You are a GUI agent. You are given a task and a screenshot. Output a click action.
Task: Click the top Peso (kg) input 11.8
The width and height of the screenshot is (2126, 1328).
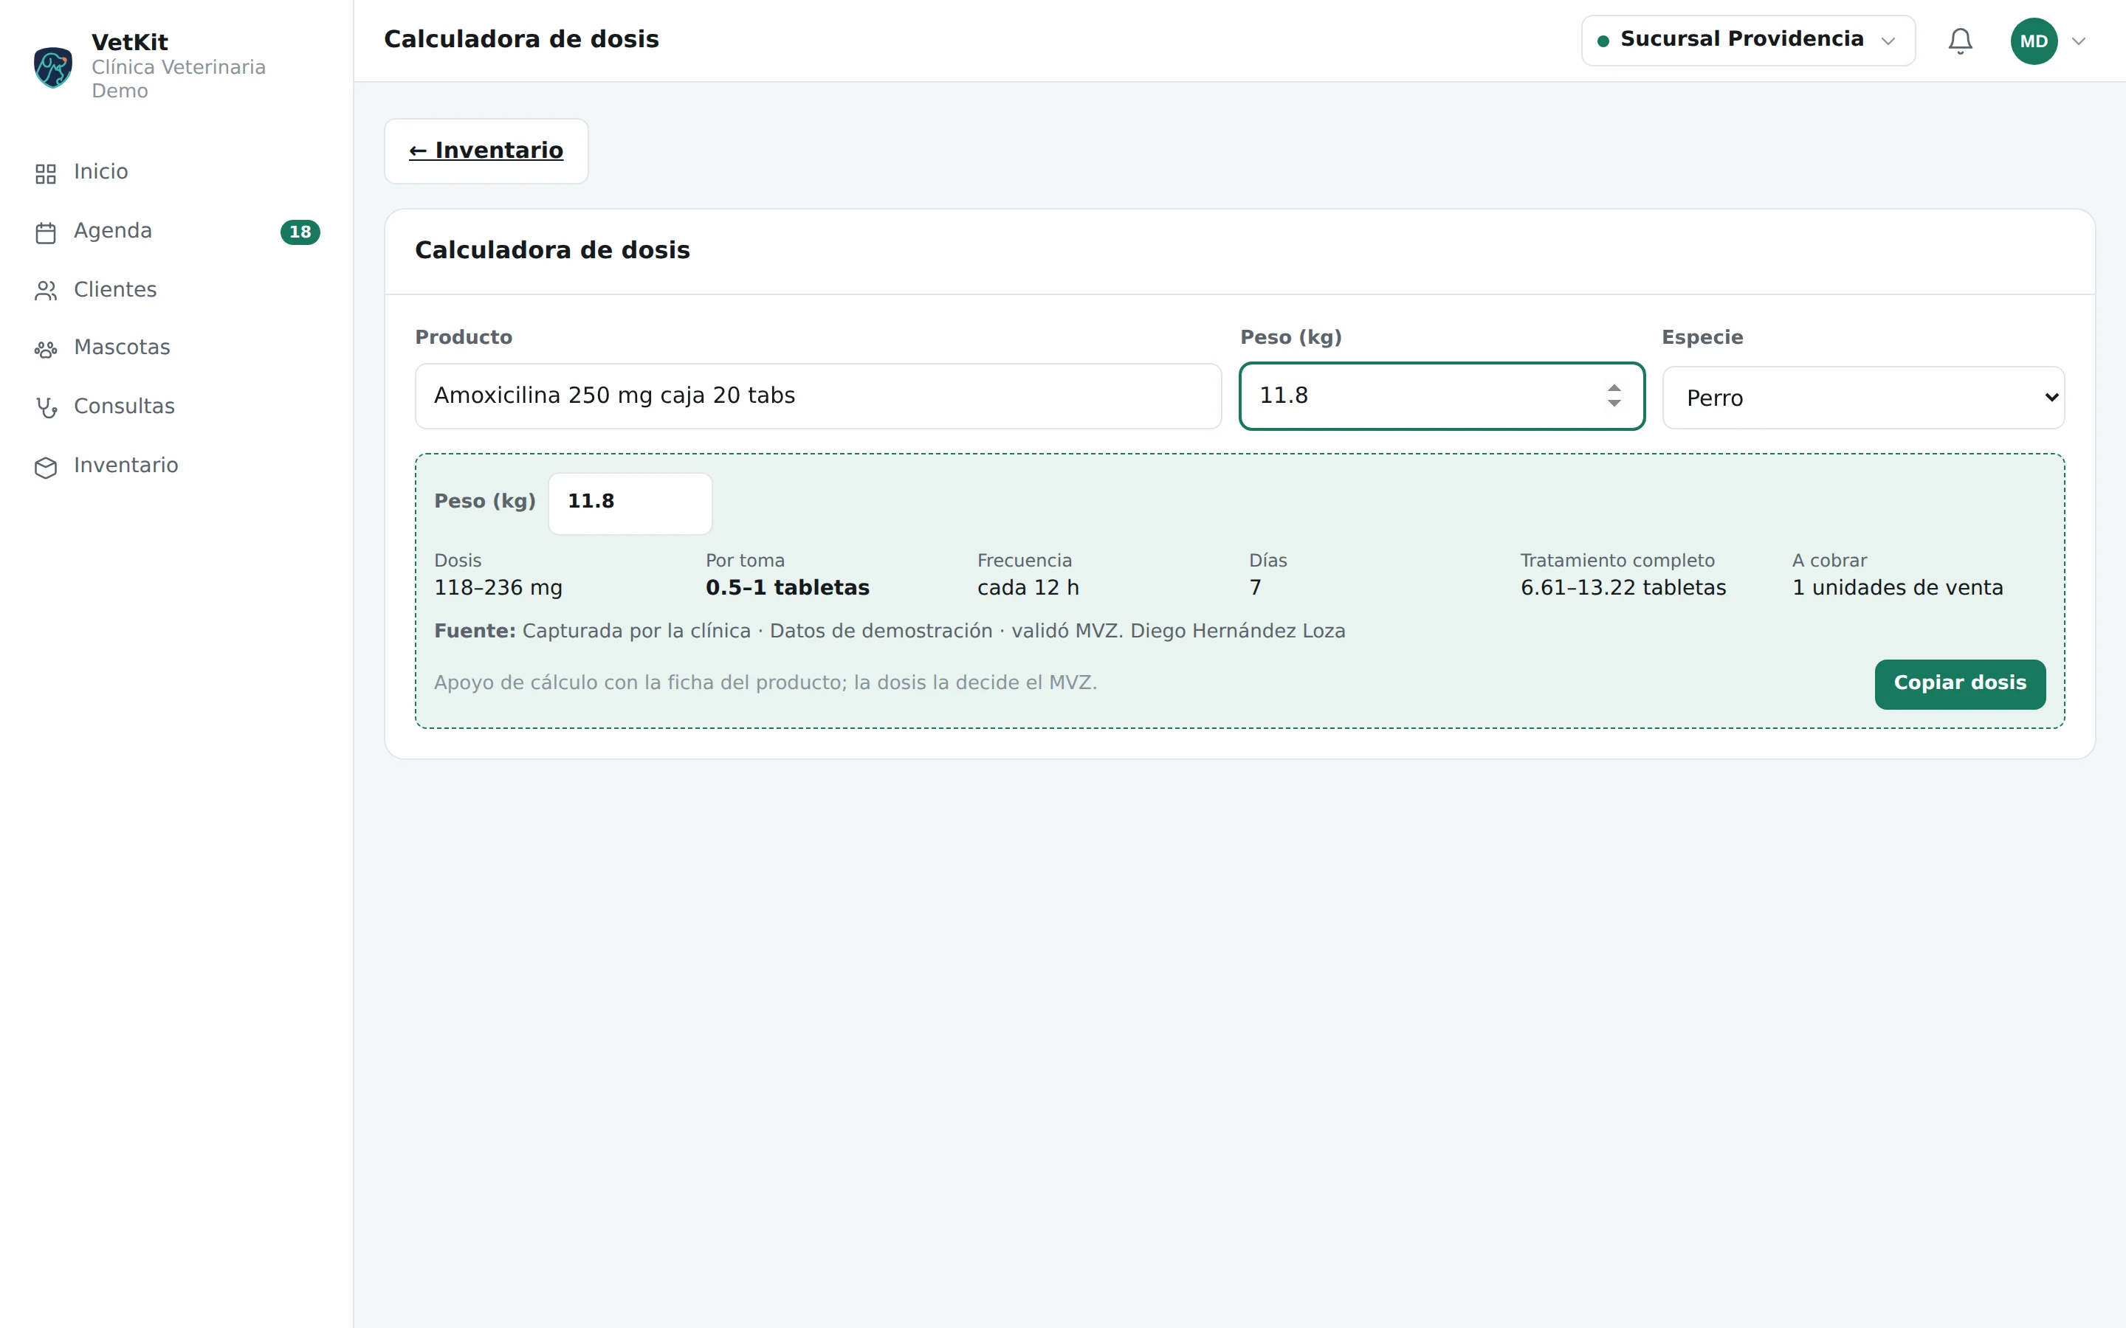pyautogui.click(x=1441, y=396)
